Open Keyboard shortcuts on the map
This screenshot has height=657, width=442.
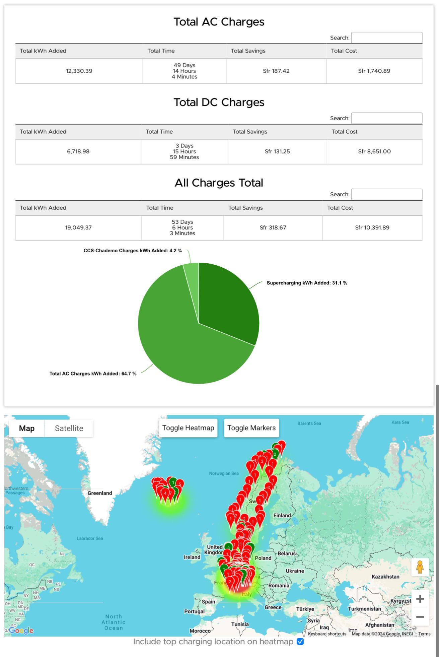327,634
